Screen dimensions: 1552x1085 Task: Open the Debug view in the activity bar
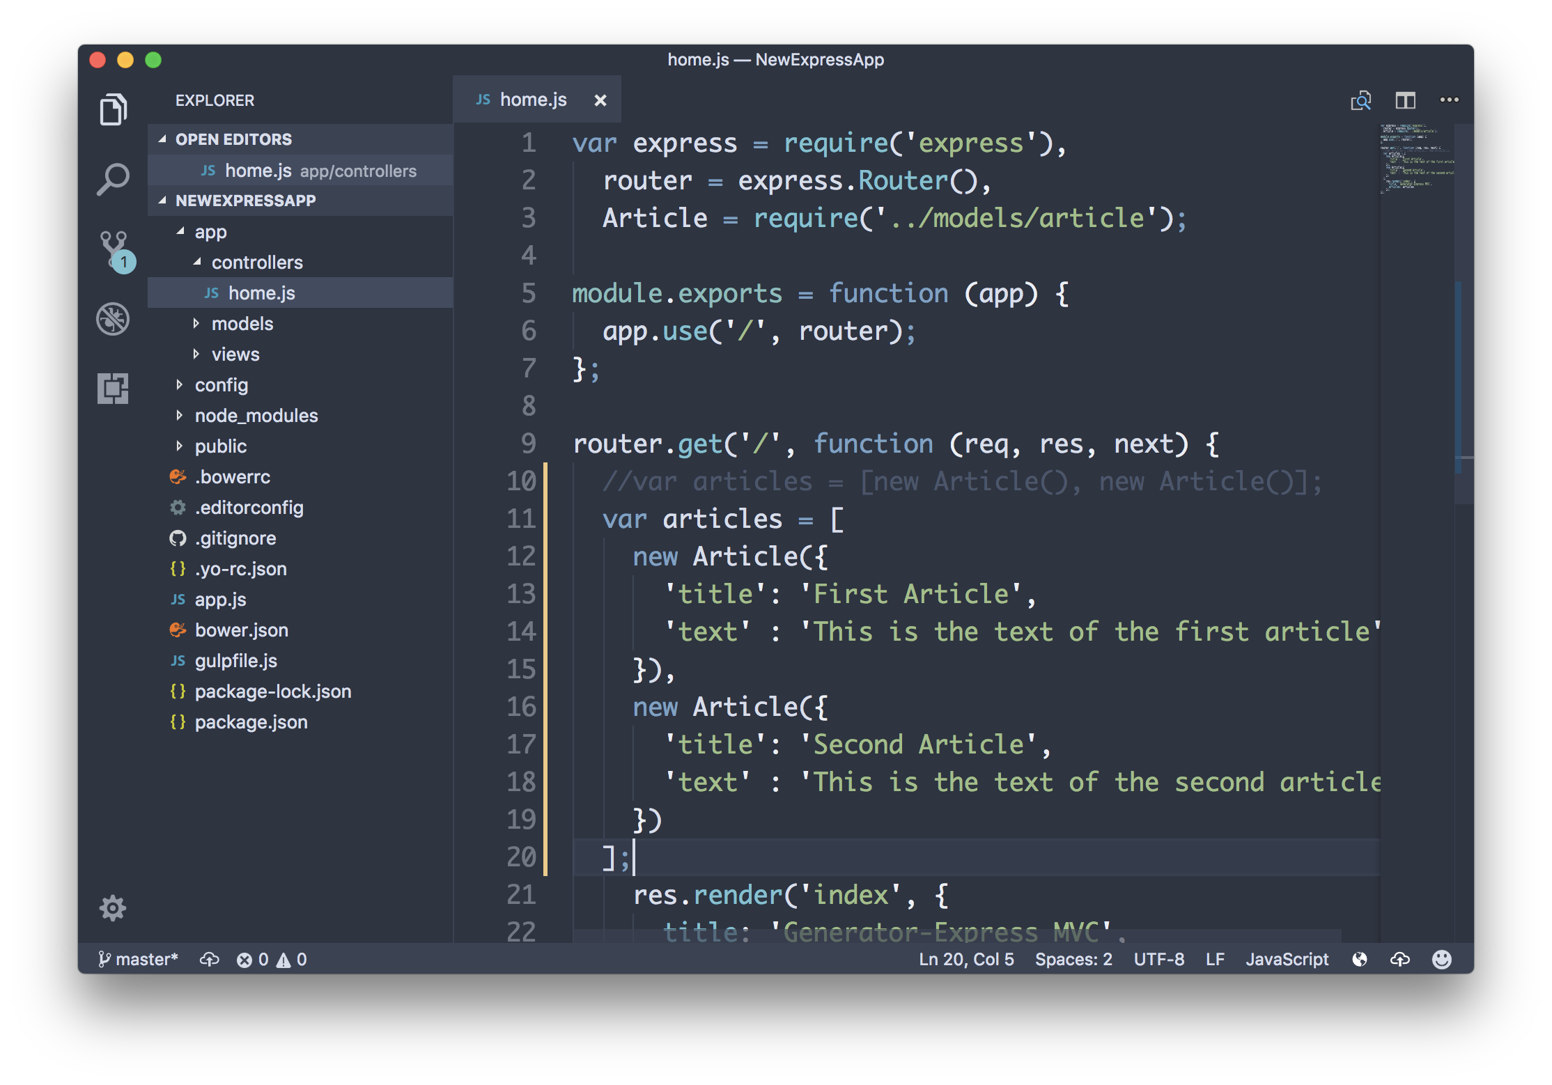pyautogui.click(x=113, y=319)
